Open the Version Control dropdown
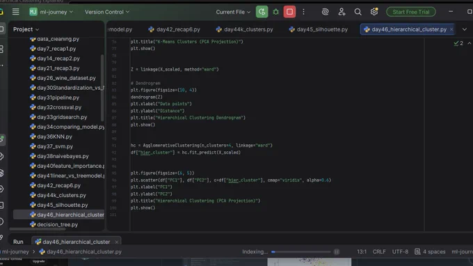The image size is (473, 266). (107, 12)
